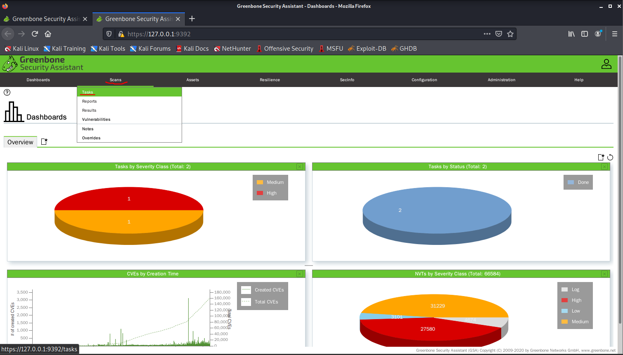
Task: Open Administration menu
Action: click(502, 80)
